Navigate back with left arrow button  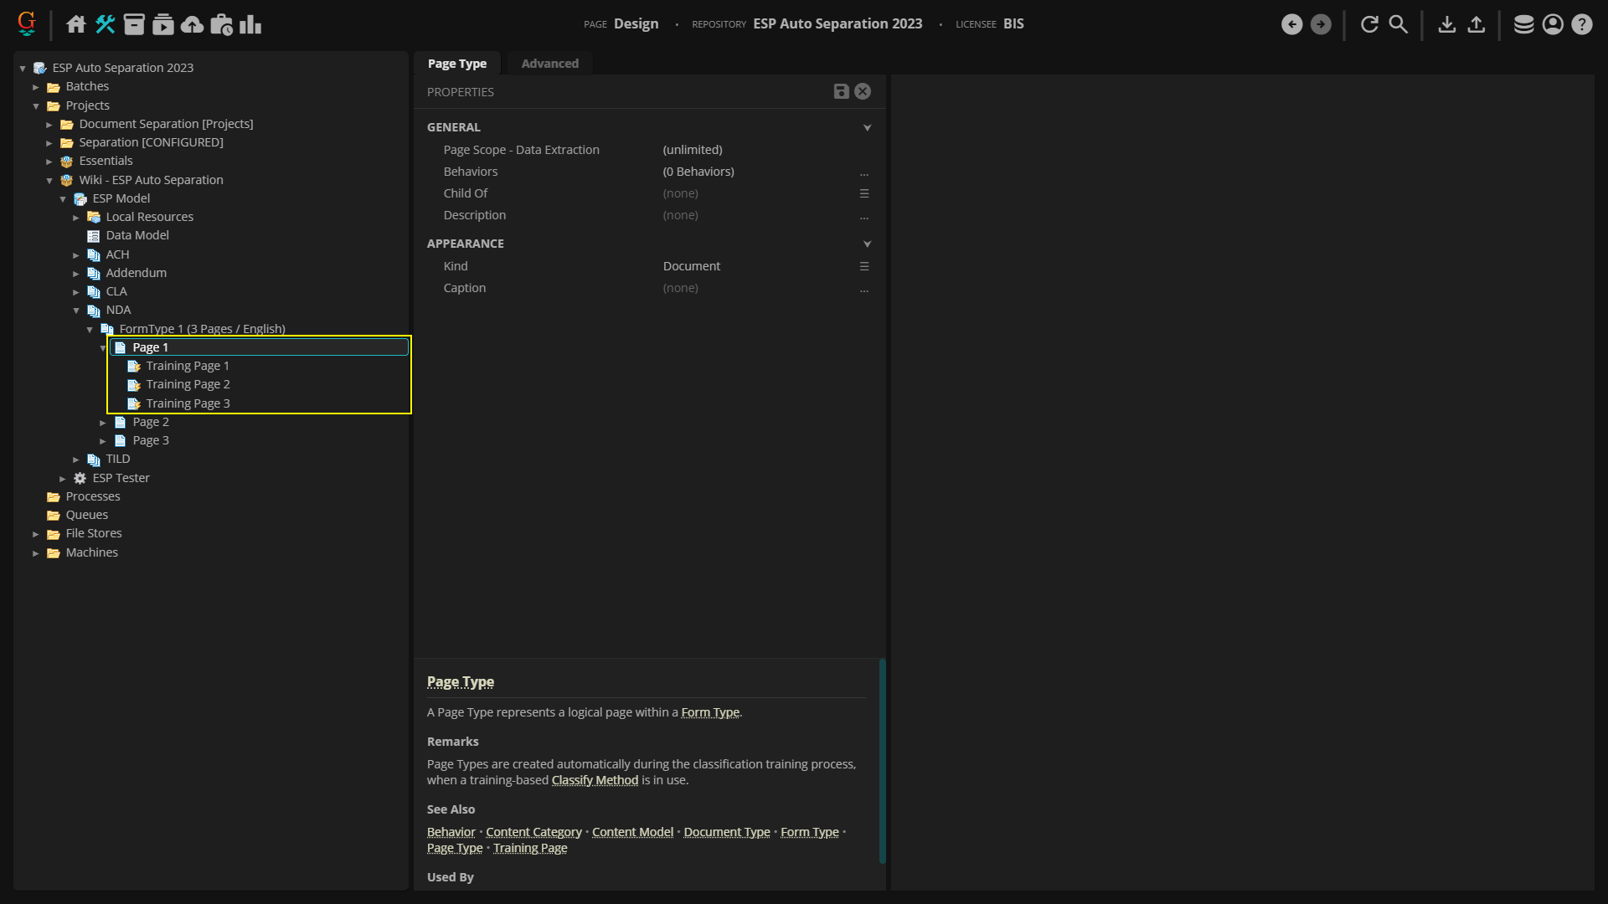(x=1291, y=24)
